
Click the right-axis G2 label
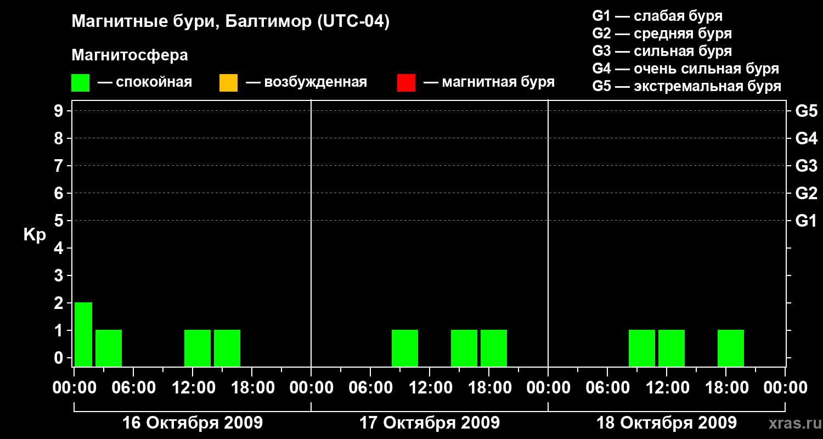click(x=806, y=194)
